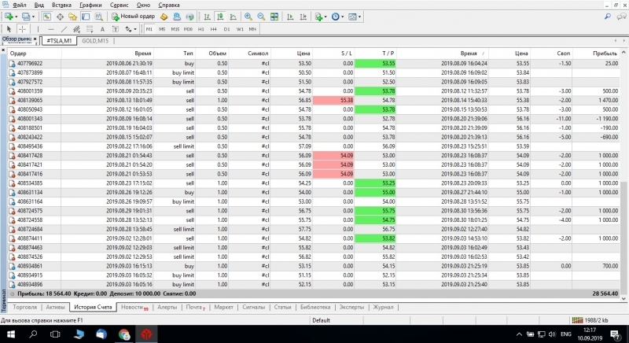Image resolution: width=629 pixels, height=343 pixels.
Task: Zoom in on the chart
Action: (x=248, y=16)
